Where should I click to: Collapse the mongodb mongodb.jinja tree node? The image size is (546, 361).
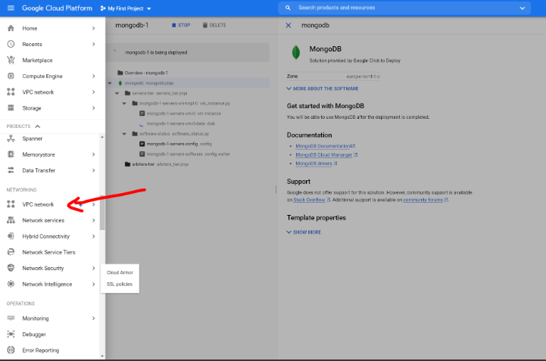click(110, 83)
